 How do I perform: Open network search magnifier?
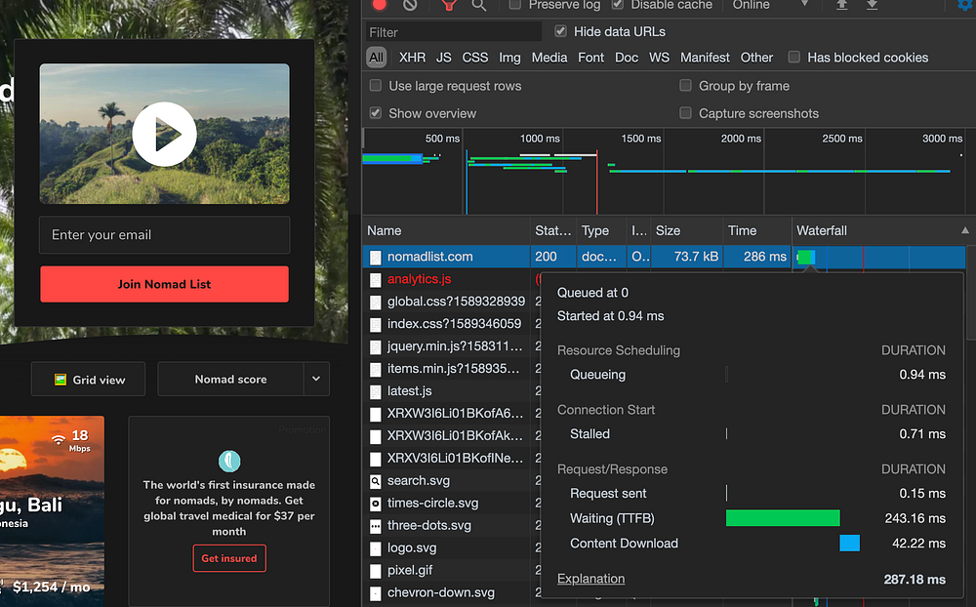(478, 4)
